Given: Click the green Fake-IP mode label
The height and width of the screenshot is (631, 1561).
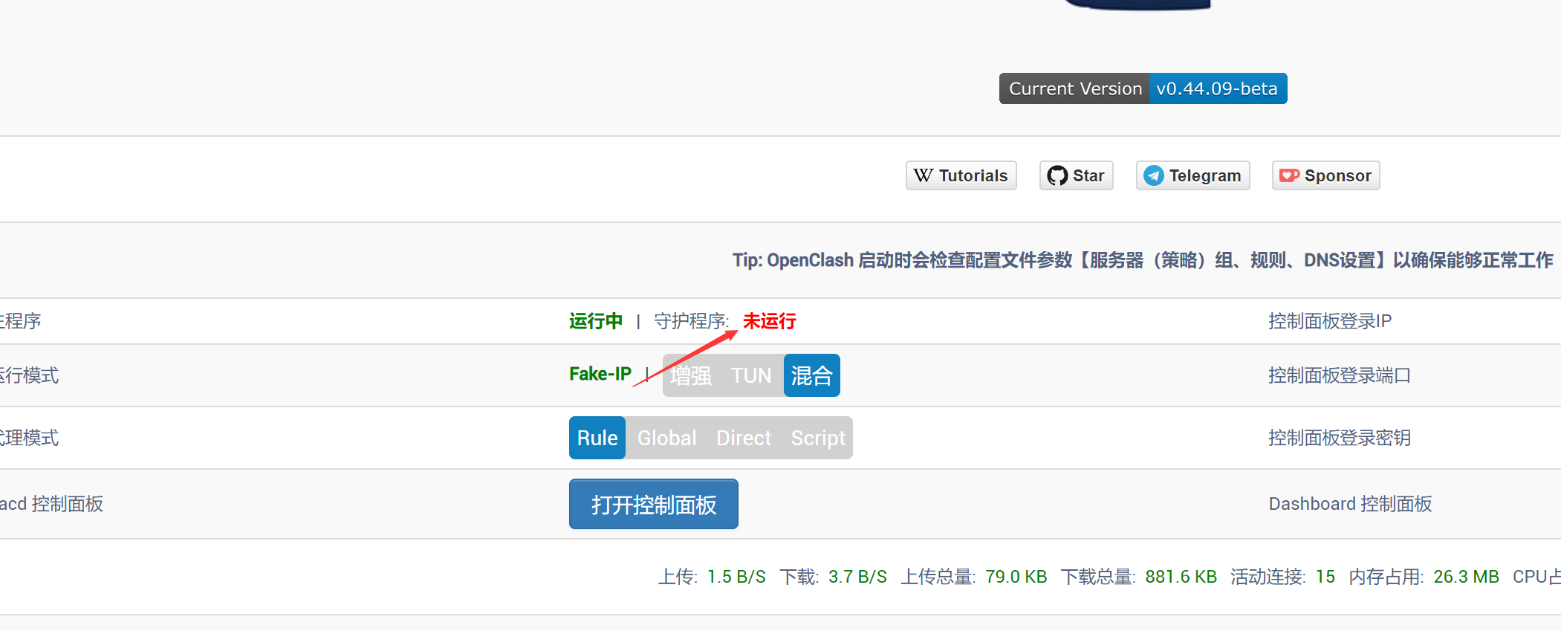Looking at the screenshot, I should tap(600, 374).
